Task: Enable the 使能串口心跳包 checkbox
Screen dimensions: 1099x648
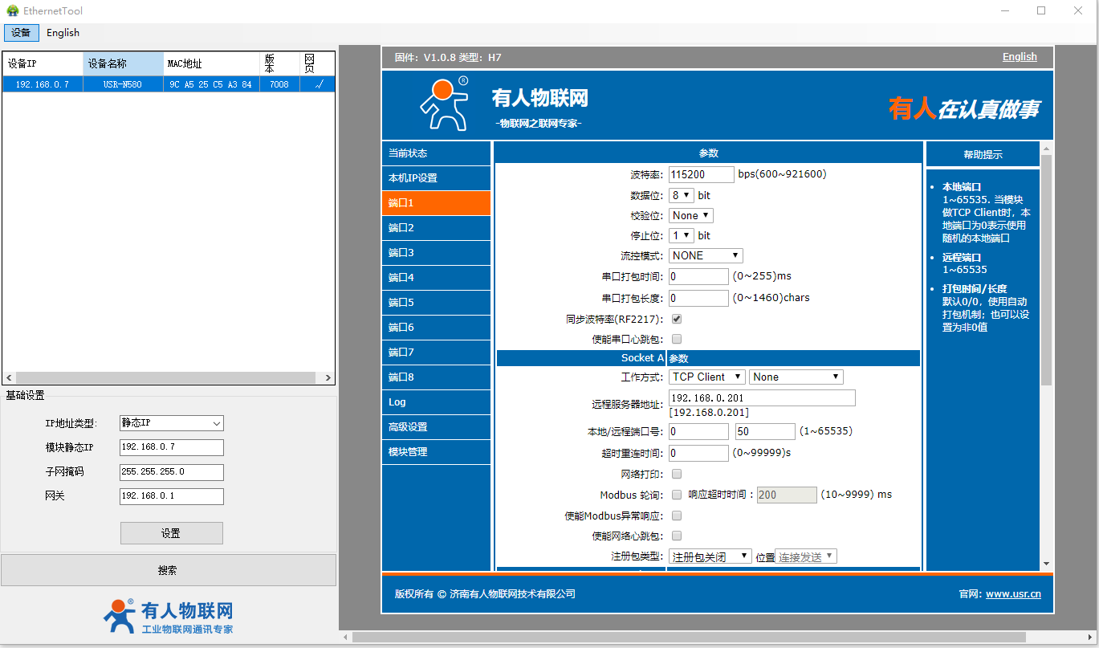Action: (x=677, y=339)
